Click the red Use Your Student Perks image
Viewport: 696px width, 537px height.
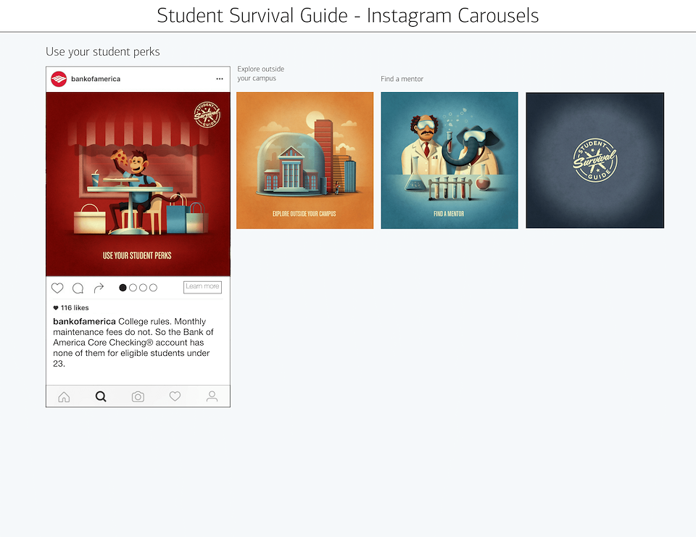pos(138,184)
